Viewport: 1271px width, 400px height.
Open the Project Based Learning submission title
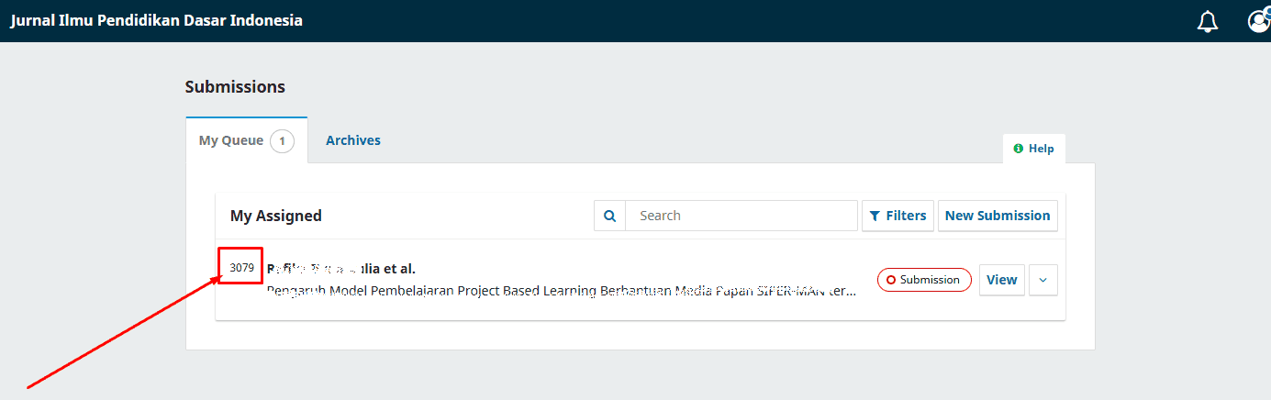[x=561, y=292]
